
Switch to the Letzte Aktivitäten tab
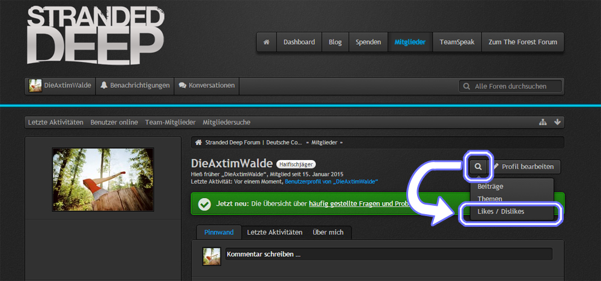tap(275, 232)
